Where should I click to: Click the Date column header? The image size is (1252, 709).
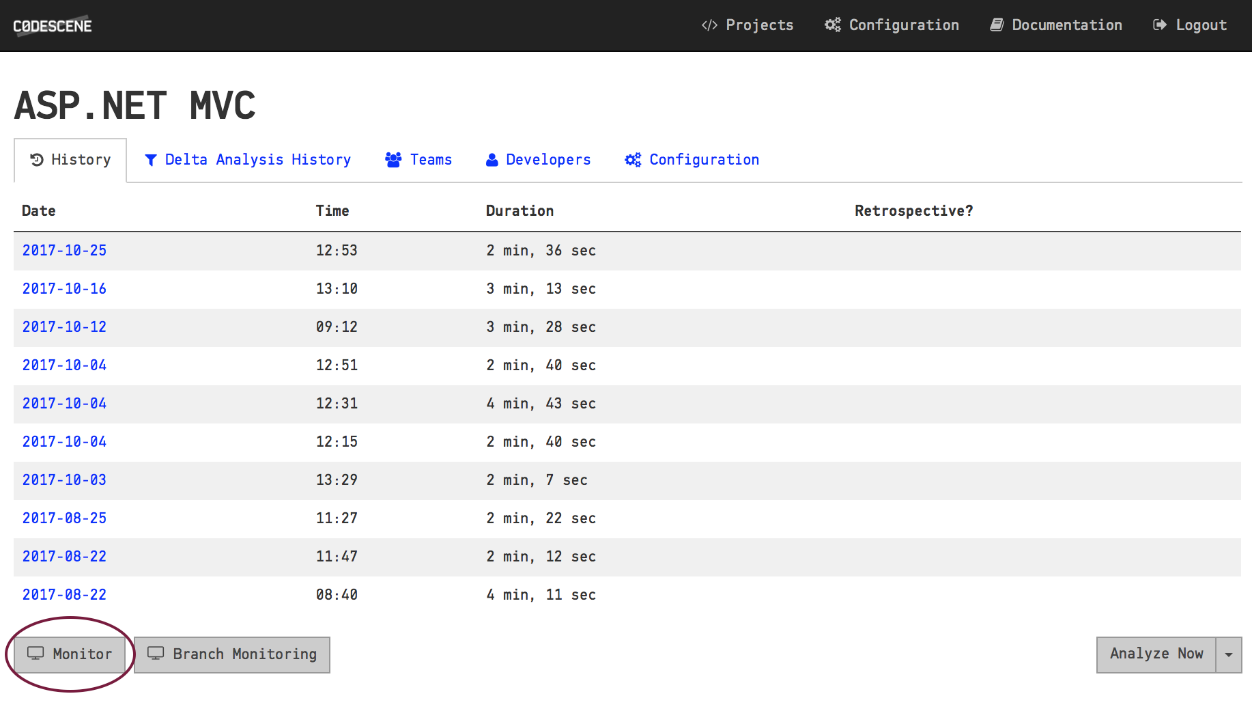[x=39, y=211]
